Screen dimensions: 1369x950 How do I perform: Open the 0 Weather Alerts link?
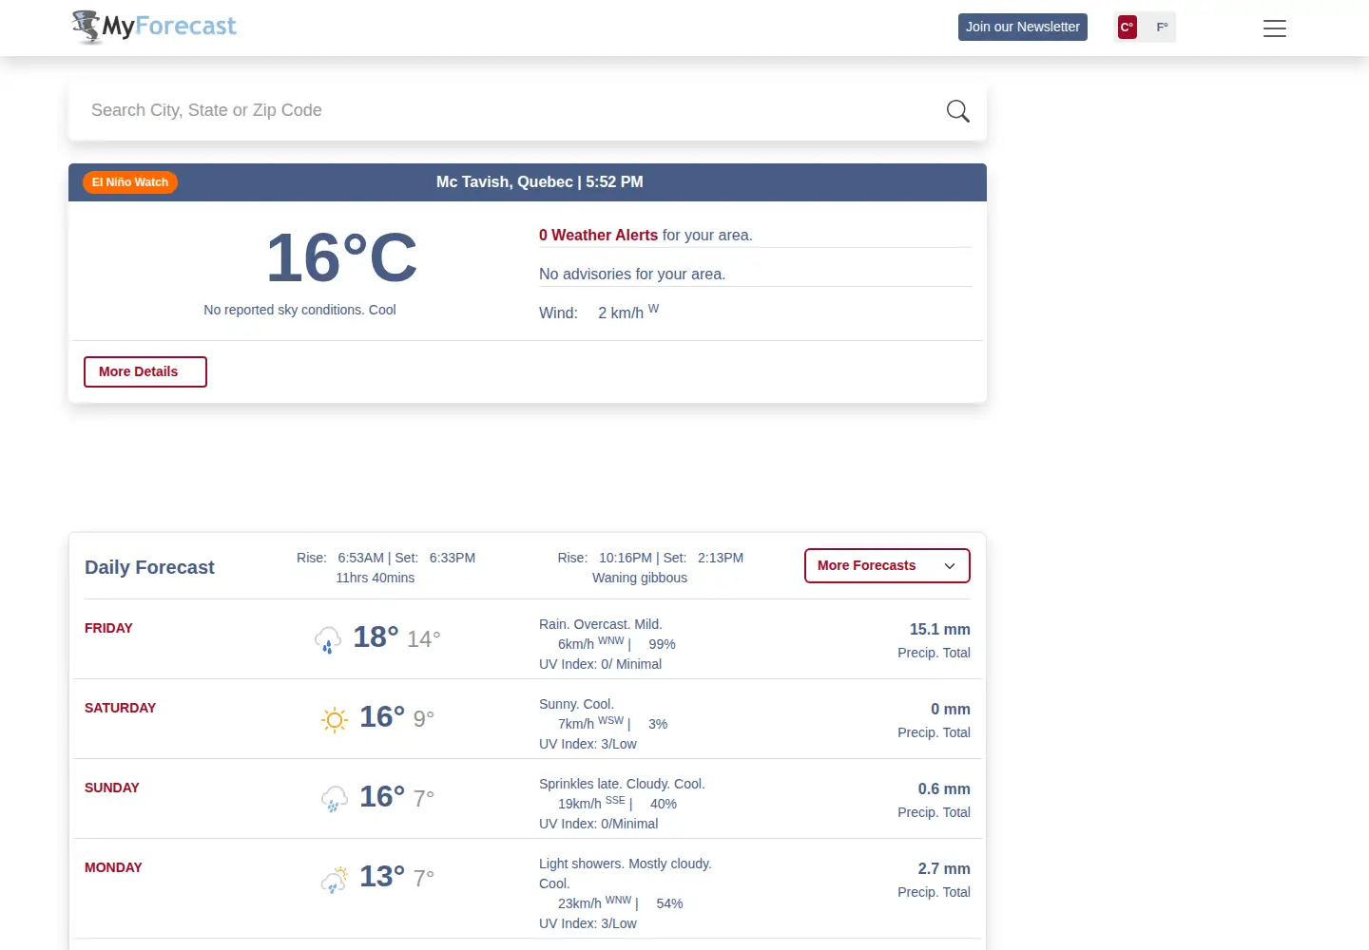click(598, 235)
